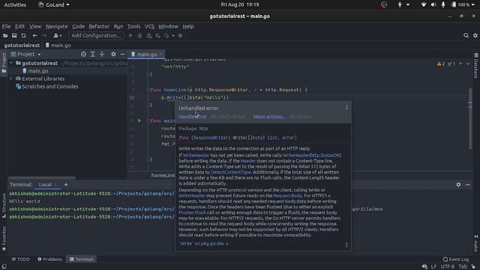
Task: Toggle the Structure side tool window
Action: (x=4, y=205)
